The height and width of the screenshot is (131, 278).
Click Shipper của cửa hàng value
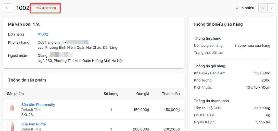tap(252, 45)
